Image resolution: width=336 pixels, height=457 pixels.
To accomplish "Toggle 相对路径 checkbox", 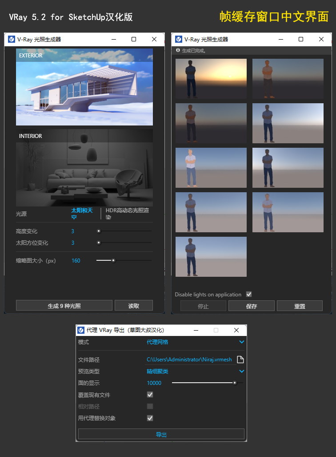I will click(x=150, y=406).
